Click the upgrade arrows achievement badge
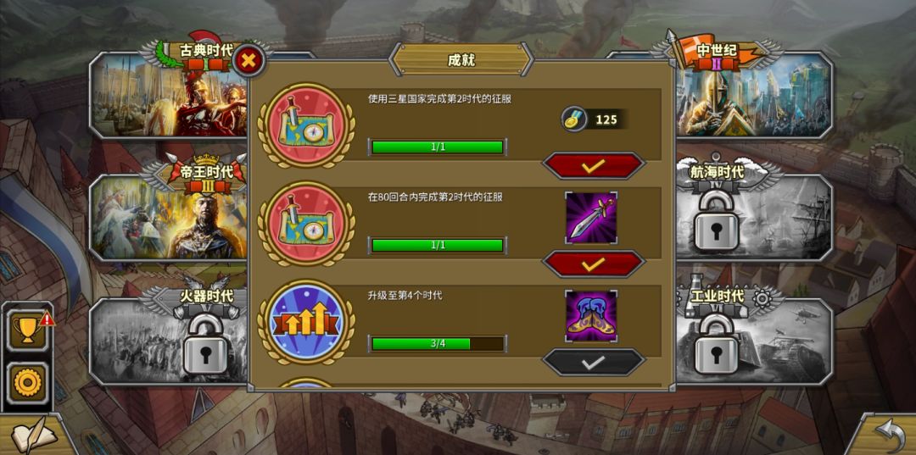916x455 pixels. (x=306, y=322)
